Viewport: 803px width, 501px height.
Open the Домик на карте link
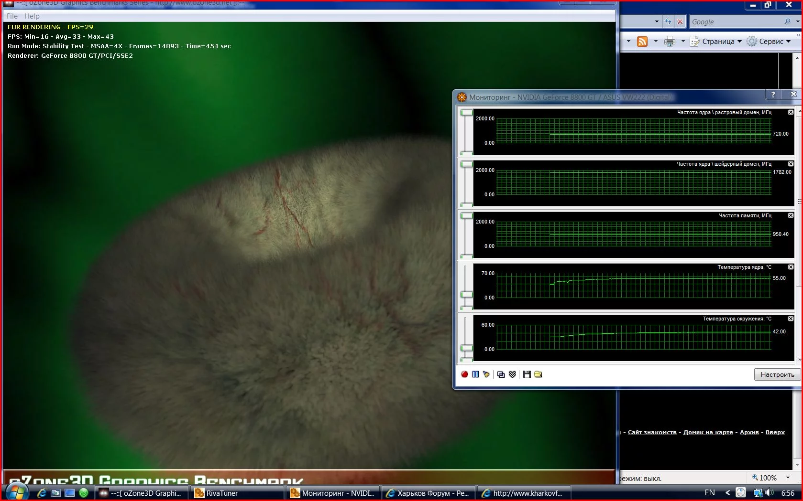coord(708,432)
